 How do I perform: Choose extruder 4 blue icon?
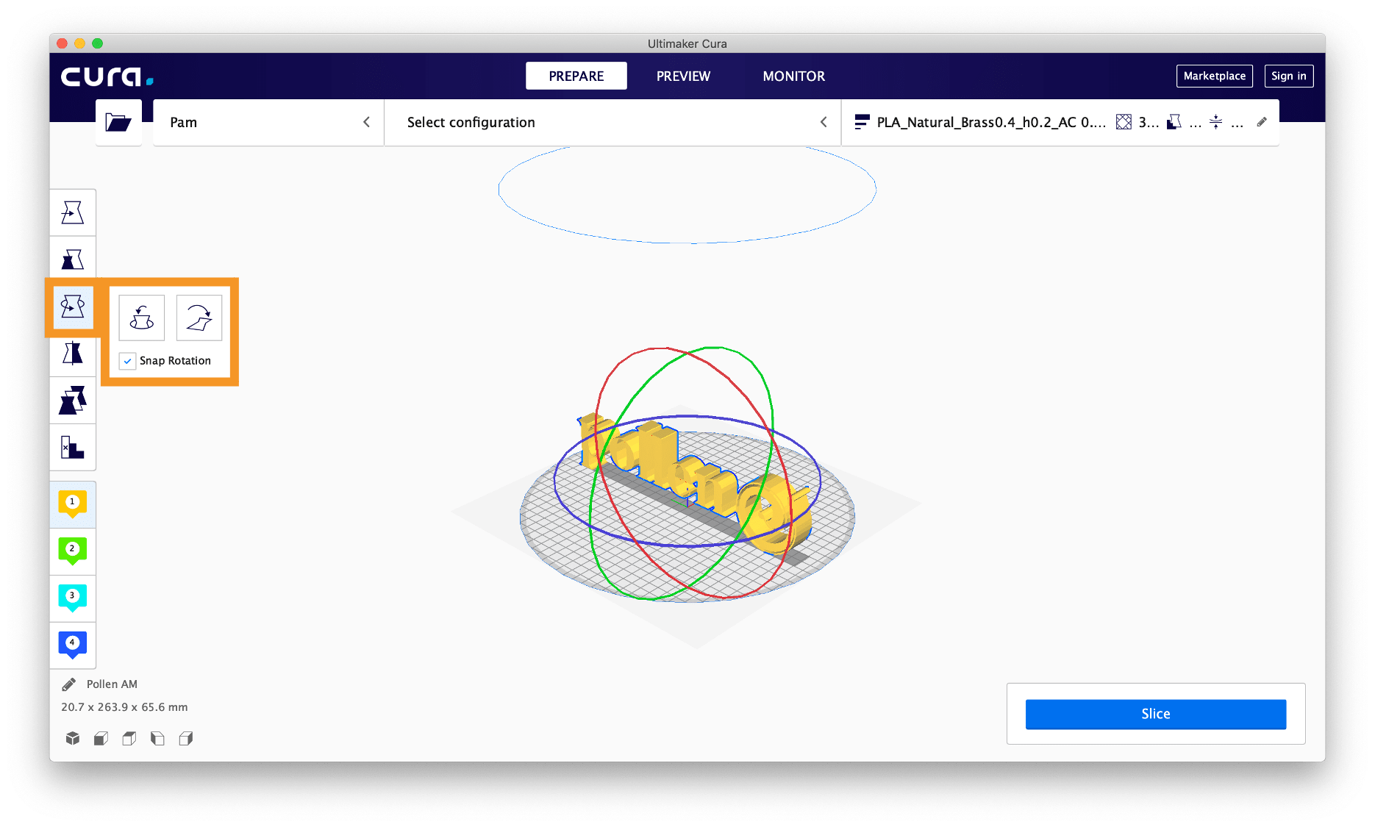(73, 645)
